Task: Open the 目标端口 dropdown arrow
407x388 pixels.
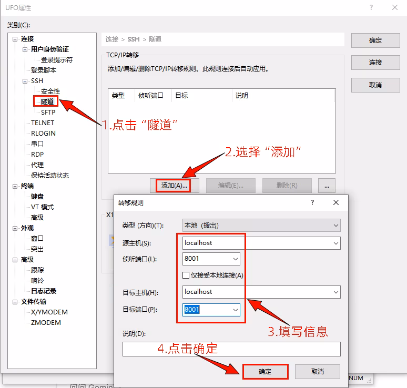Action: click(236, 310)
